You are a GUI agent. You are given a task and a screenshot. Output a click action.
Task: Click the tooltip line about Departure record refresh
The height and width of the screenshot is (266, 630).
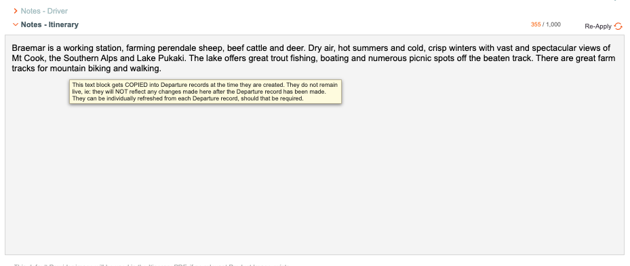point(188,98)
